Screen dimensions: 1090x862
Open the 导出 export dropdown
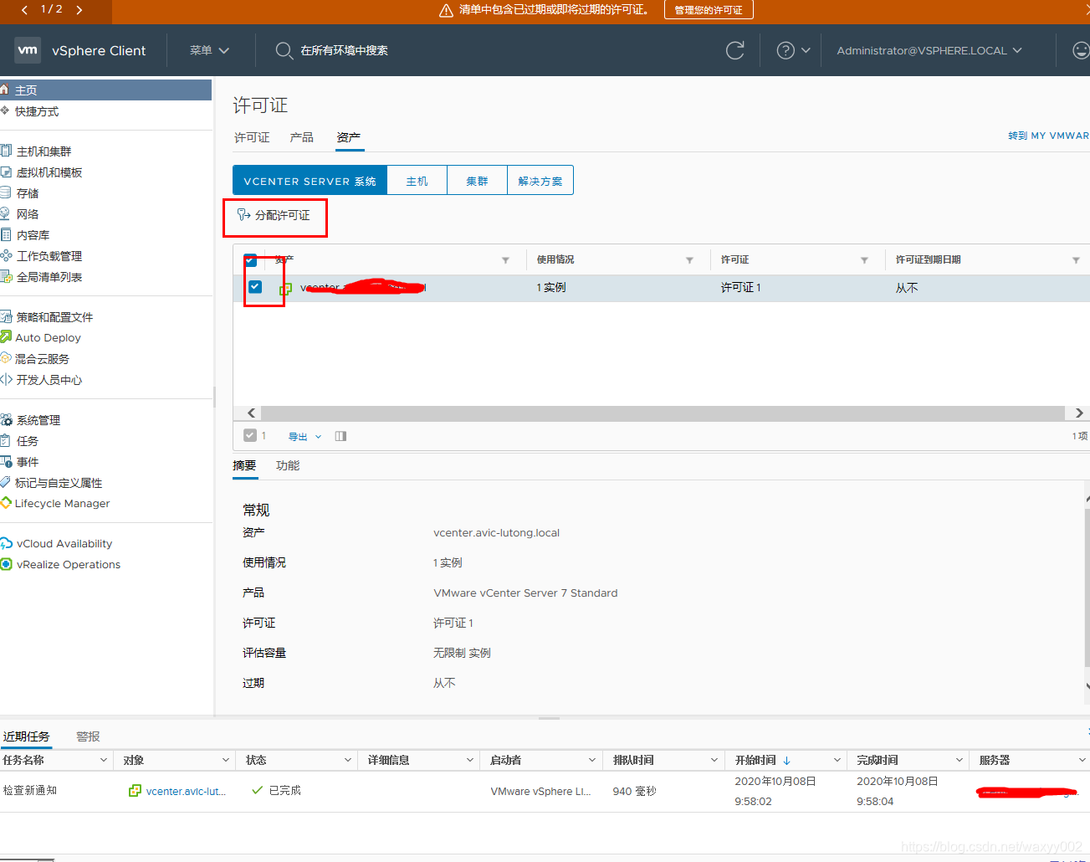(304, 436)
